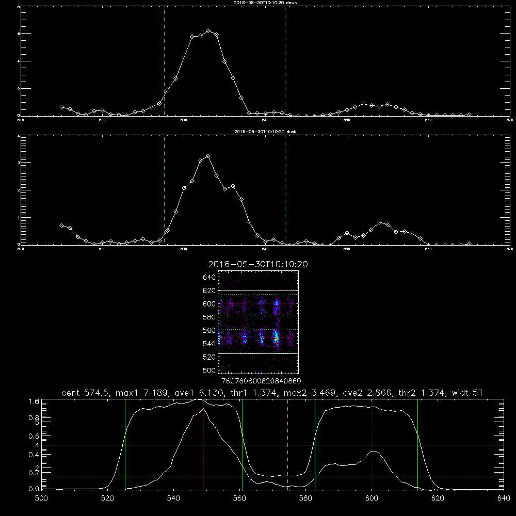The image size is (516, 516).
Task: Click the 'widt 51' statistic text
Action: (467, 393)
